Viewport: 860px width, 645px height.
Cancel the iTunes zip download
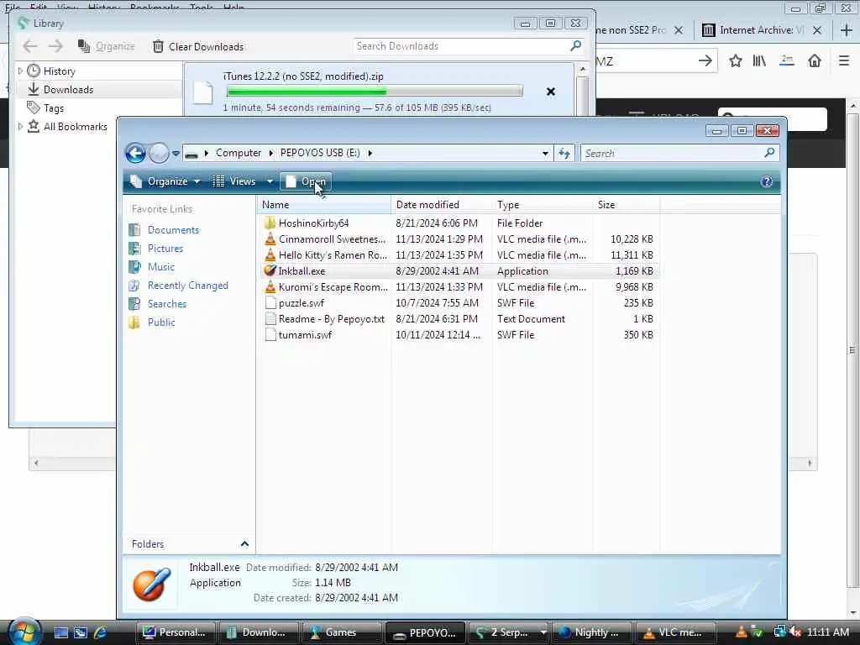point(551,92)
